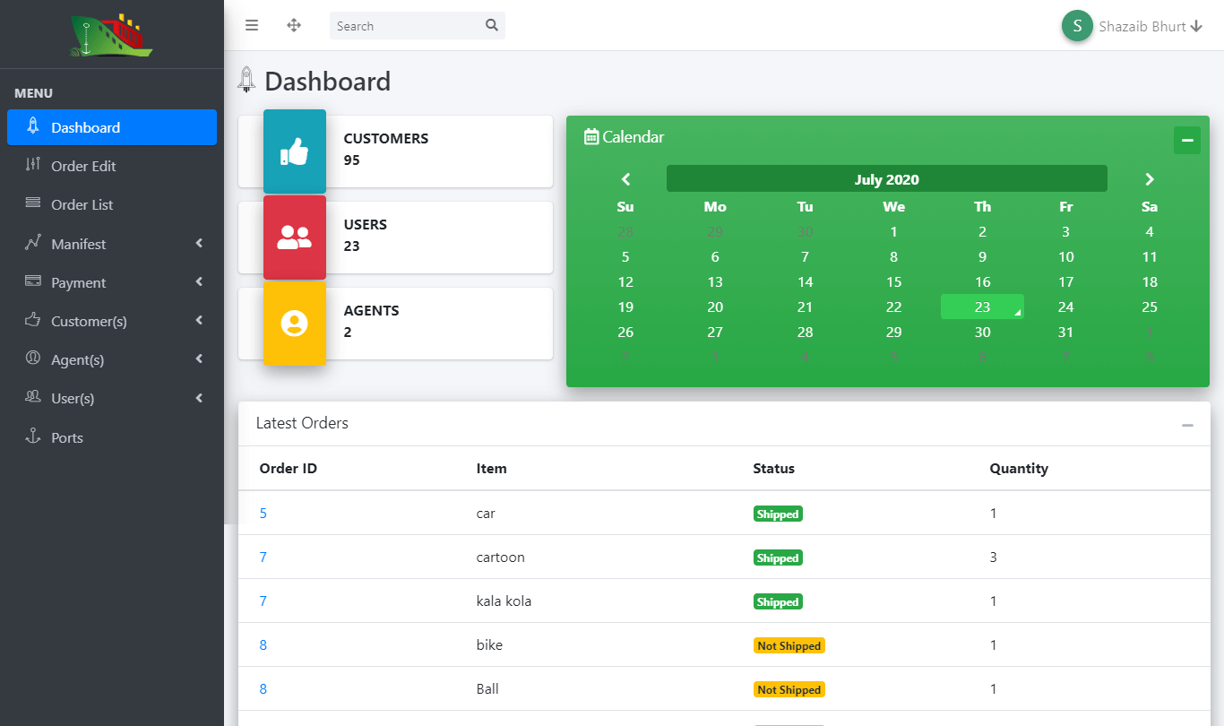Screen dimensions: 1224x726
Task: Click the calendar icon in Calendar header
Action: [x=591, y=136]
